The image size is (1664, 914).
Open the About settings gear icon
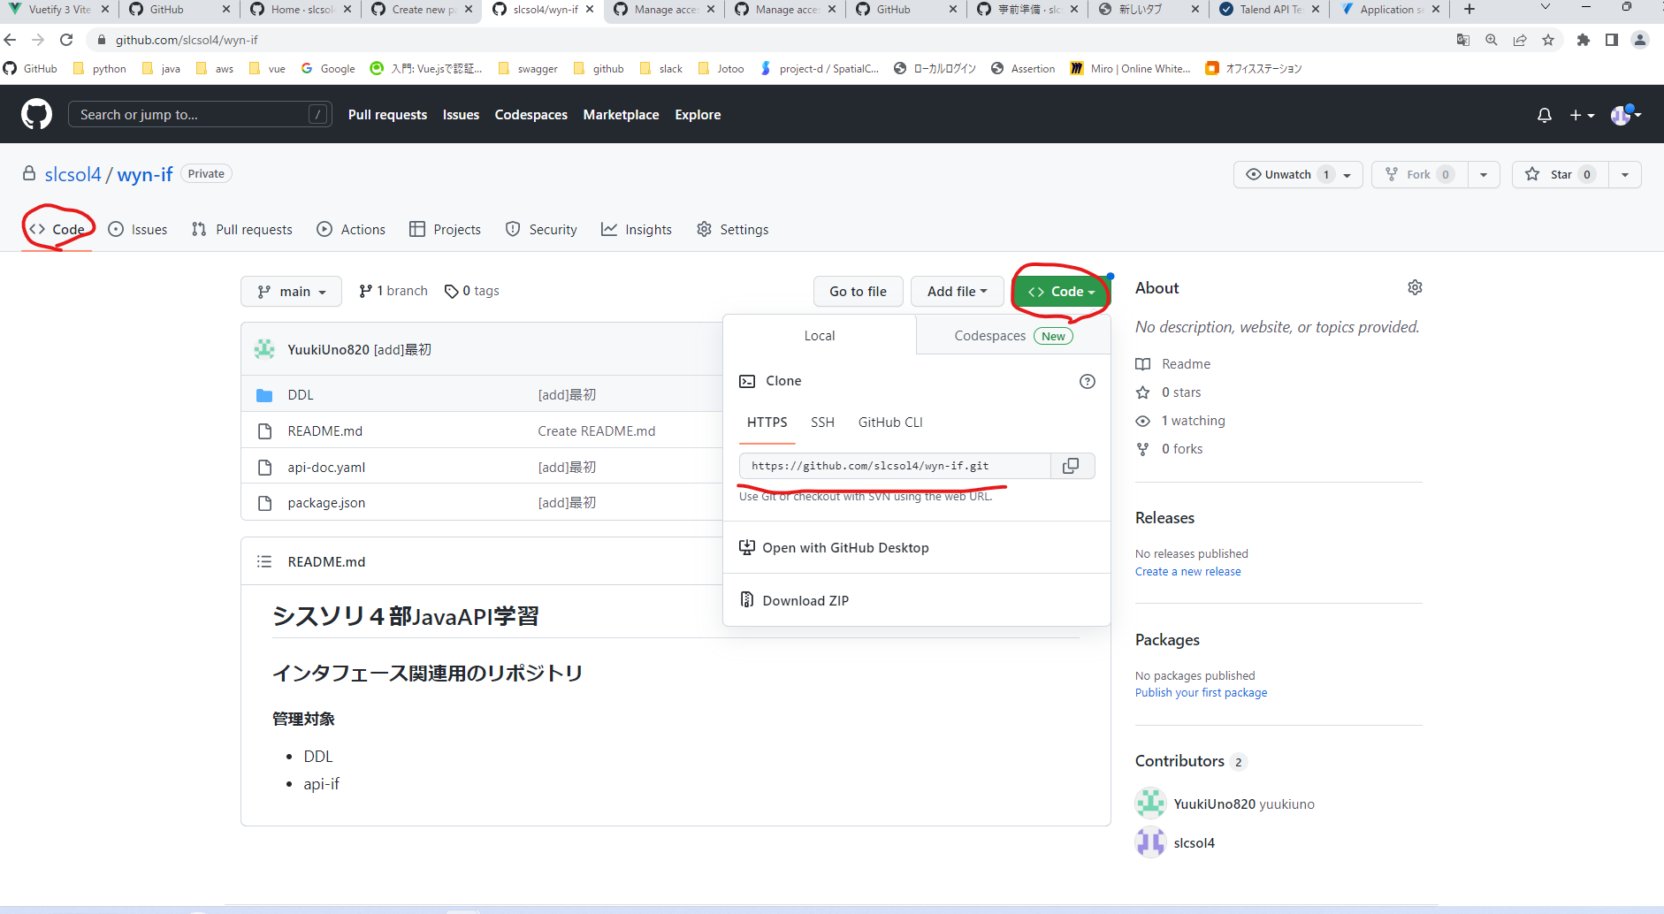[x=1415, y=288]
